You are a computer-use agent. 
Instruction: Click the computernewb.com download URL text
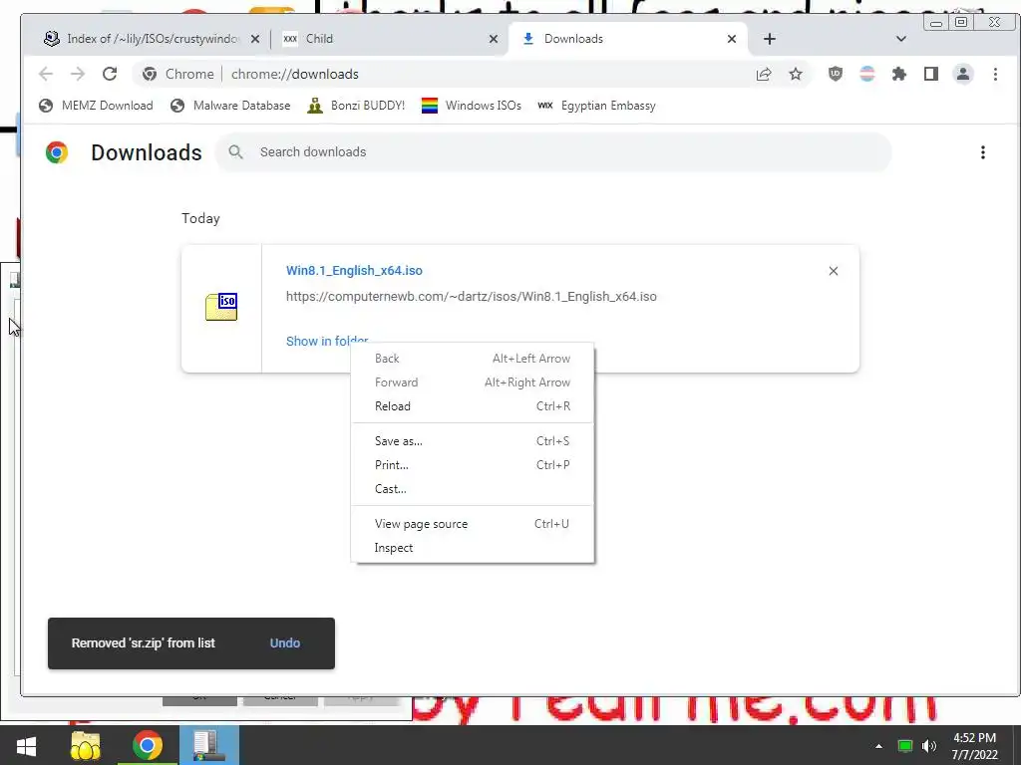472,297
